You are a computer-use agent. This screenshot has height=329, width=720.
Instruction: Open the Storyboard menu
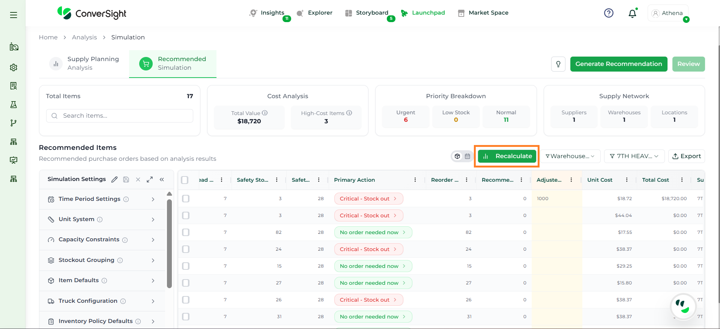[x=371, y=13]
